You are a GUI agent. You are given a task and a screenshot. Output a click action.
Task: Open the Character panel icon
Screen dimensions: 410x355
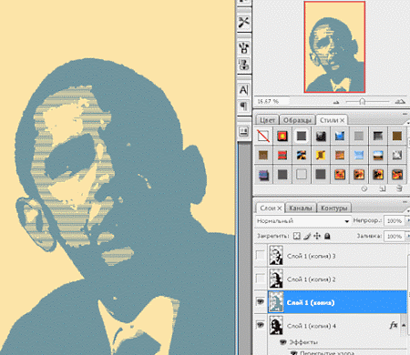[243, 90]
